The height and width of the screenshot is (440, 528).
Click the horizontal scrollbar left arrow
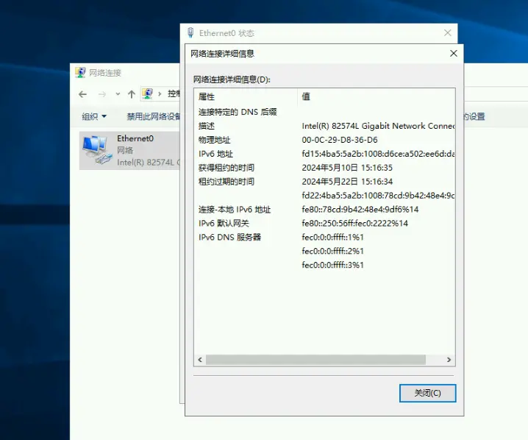click(199, 360)
